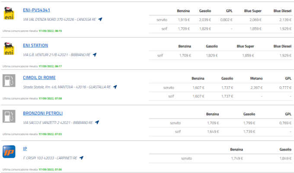Open the CIMOIL DI ROME station link

(x=39, y=78)
